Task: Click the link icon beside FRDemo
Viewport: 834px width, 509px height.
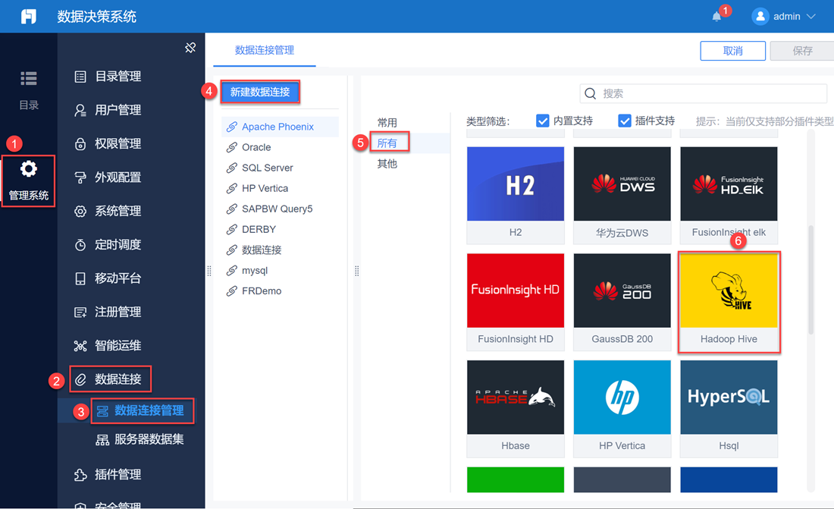Action: coord(231,291)
